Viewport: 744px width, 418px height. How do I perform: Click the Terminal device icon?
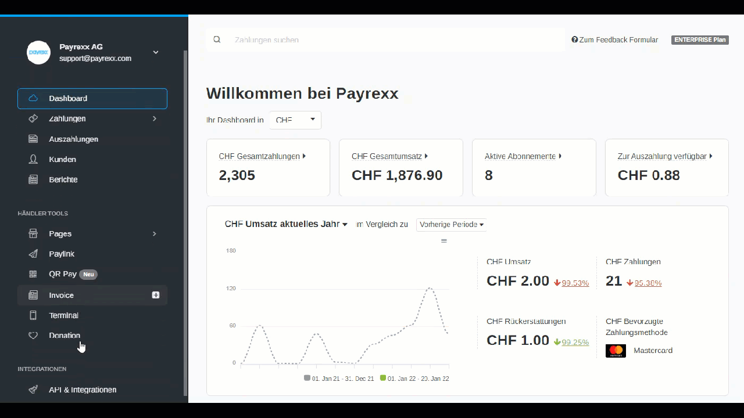[x=33, y=315]
